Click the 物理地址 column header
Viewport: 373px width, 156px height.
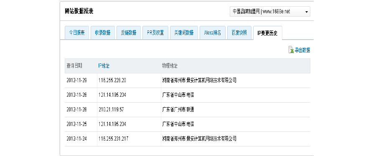click(170, 66)
